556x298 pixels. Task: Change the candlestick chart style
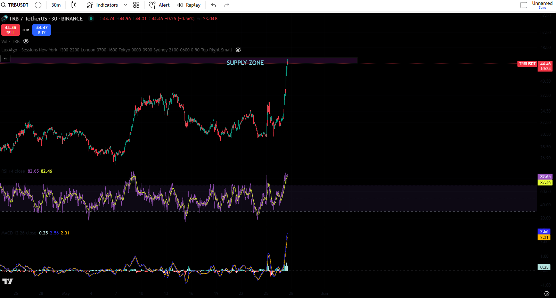pyautogui.click(x=74, y=5)
